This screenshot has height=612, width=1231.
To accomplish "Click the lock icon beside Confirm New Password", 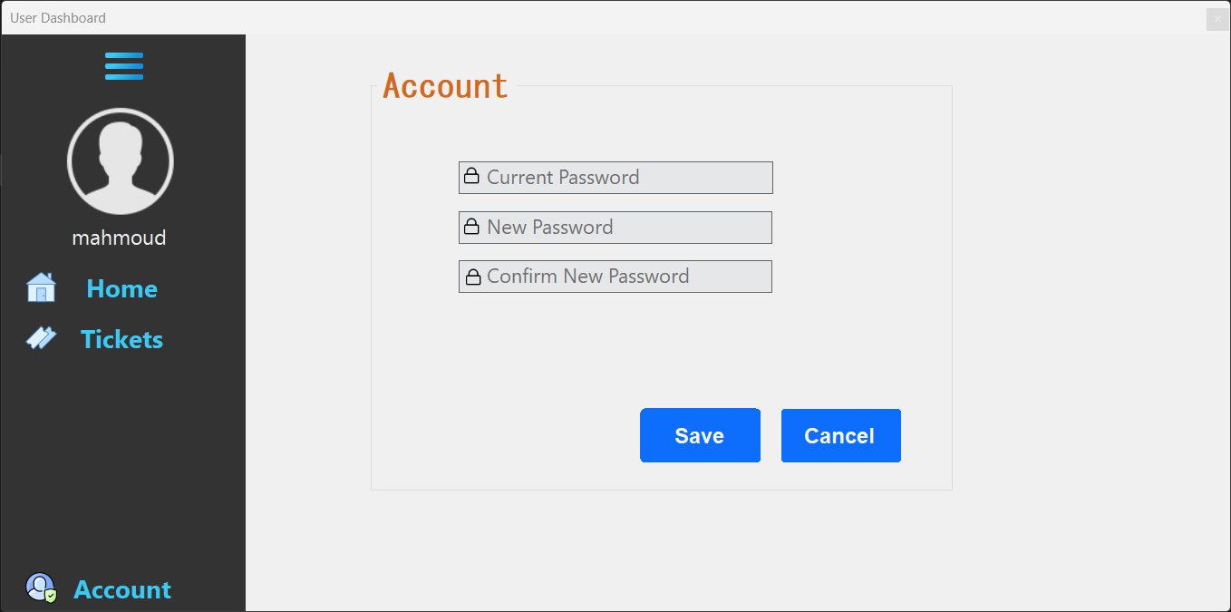I will pos(473,276).
